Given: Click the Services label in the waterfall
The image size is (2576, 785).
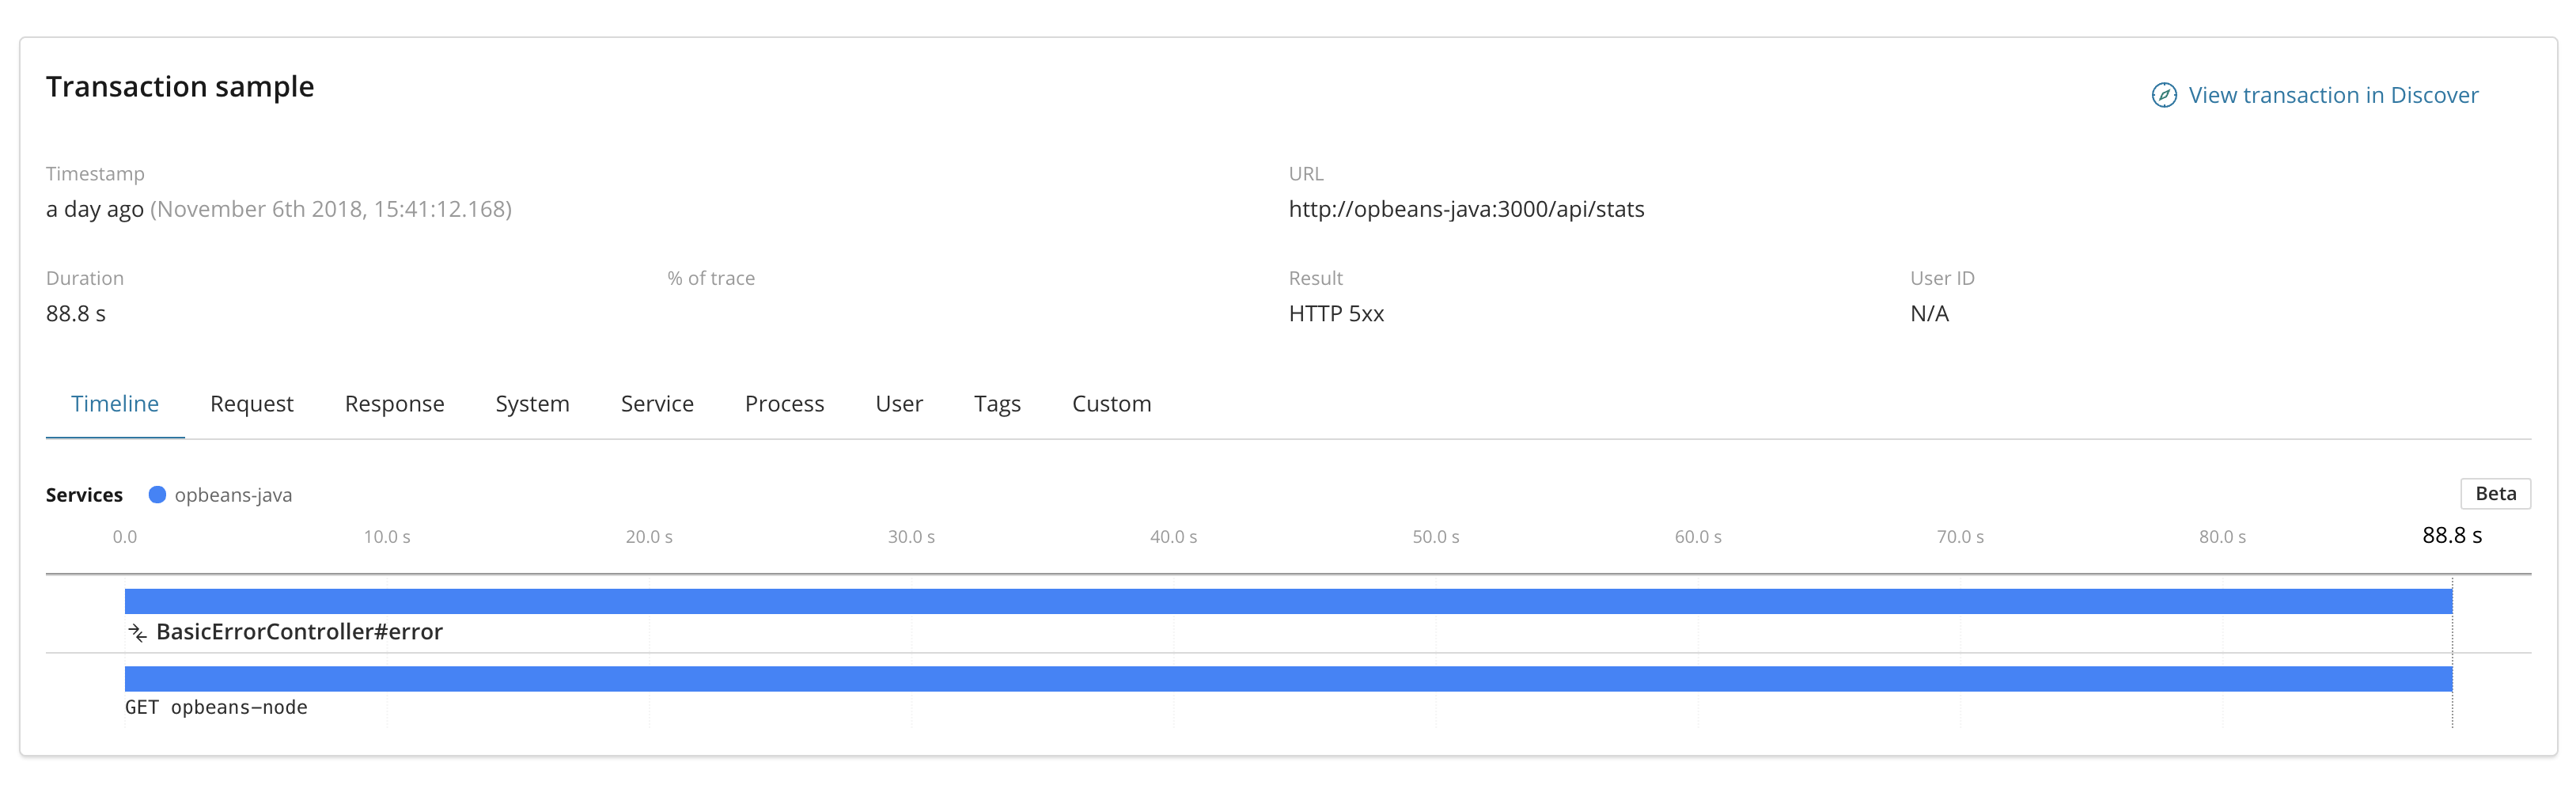Looking at the screenshot, I should (84, 493).
